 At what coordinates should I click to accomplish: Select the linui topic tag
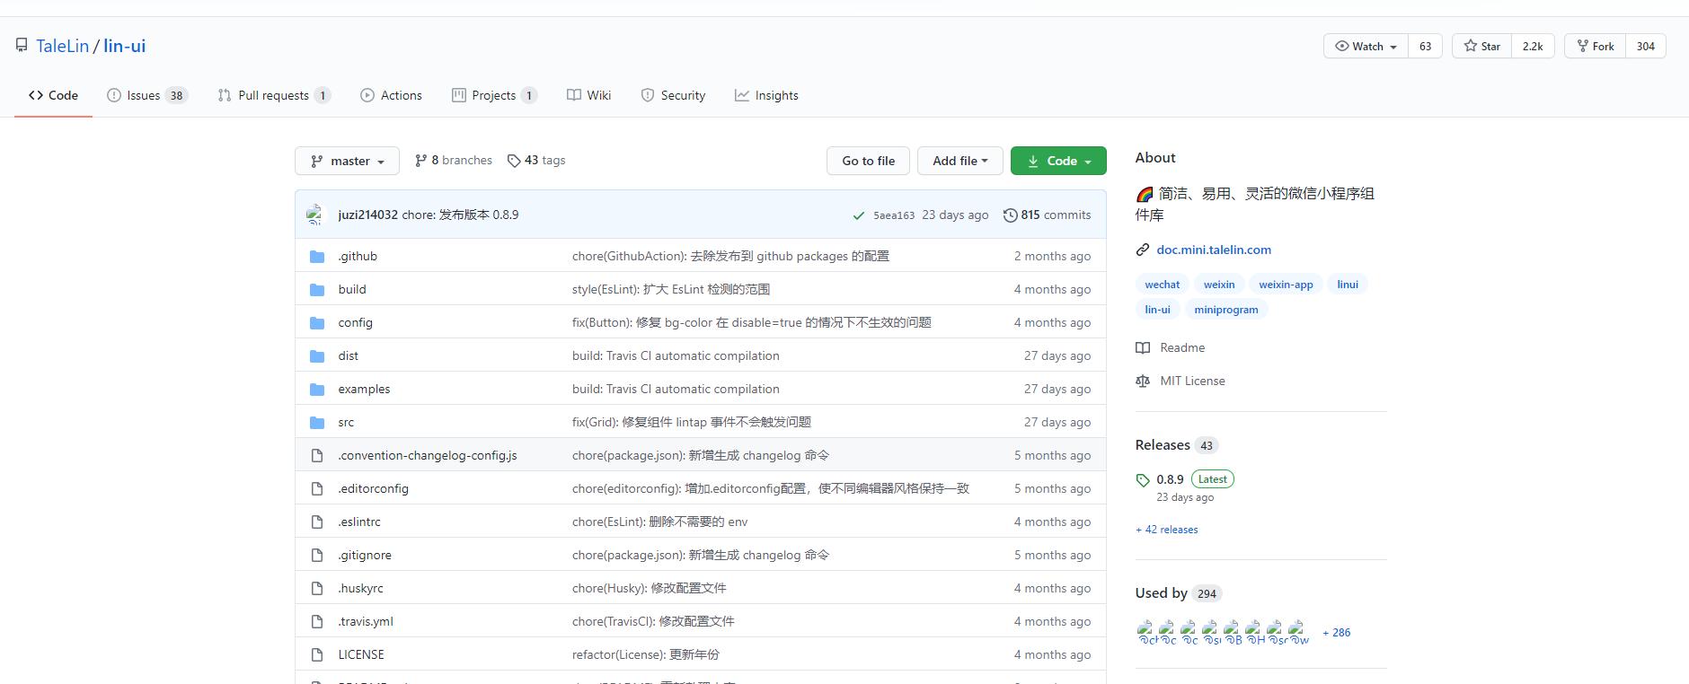(1348, 284)
